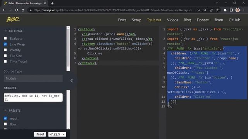Click the <article> opening tag in editor
The image size is (248, 139).
pos(86,29)
